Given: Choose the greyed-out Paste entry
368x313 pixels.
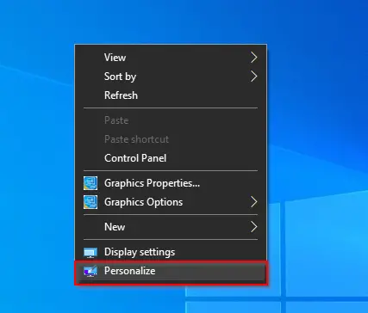Looking at the screenshot, I should [x=116, y=120].
